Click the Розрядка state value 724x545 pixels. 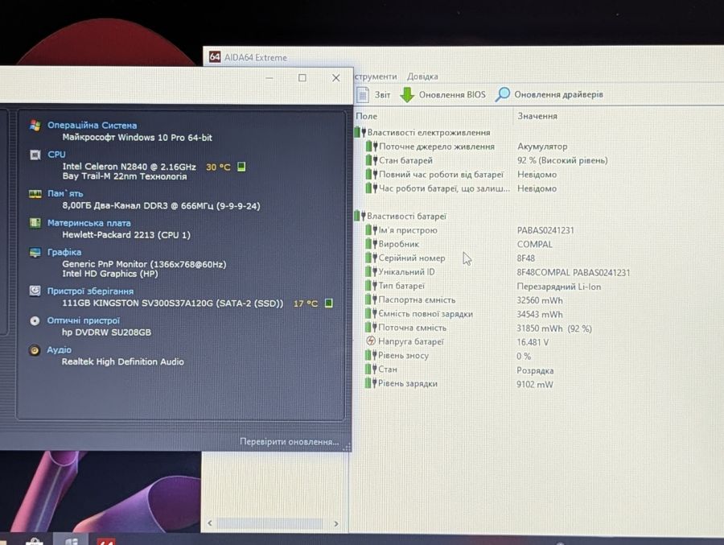point(535,371)
